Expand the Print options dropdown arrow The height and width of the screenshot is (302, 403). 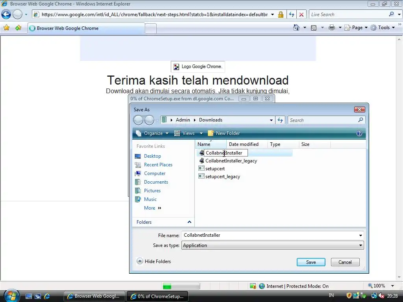click(340, 28)
